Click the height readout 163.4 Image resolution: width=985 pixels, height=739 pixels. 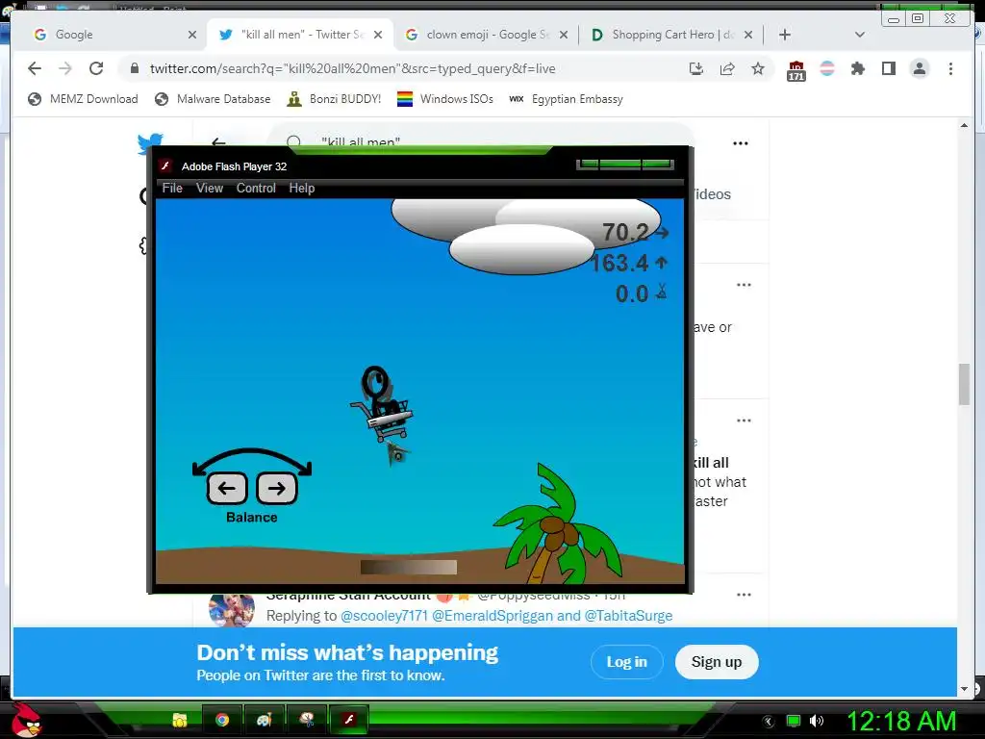point(619,263)
